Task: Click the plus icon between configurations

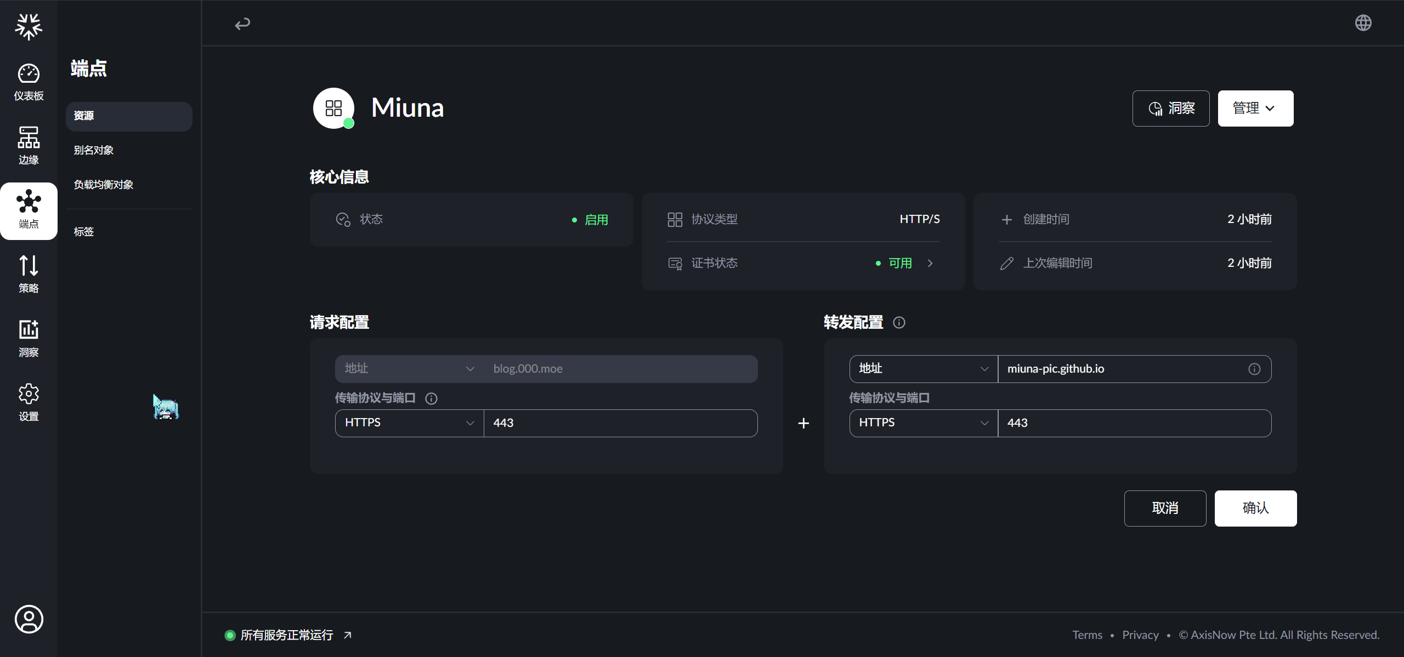Action: 803,423
